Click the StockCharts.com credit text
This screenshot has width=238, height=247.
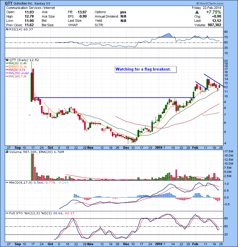pos(210,3)
